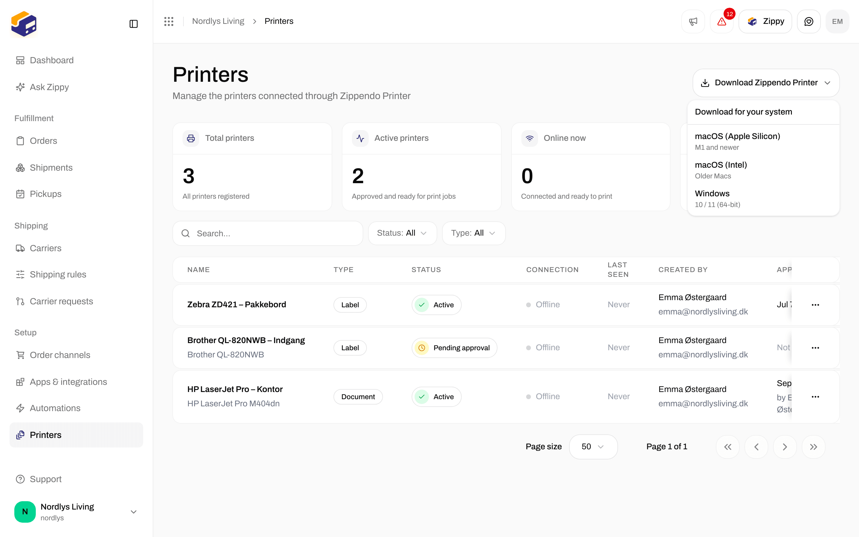Select Windows 10/11 download
The width and height of the screenshot is (859, 537).
(x=763, y=199)
